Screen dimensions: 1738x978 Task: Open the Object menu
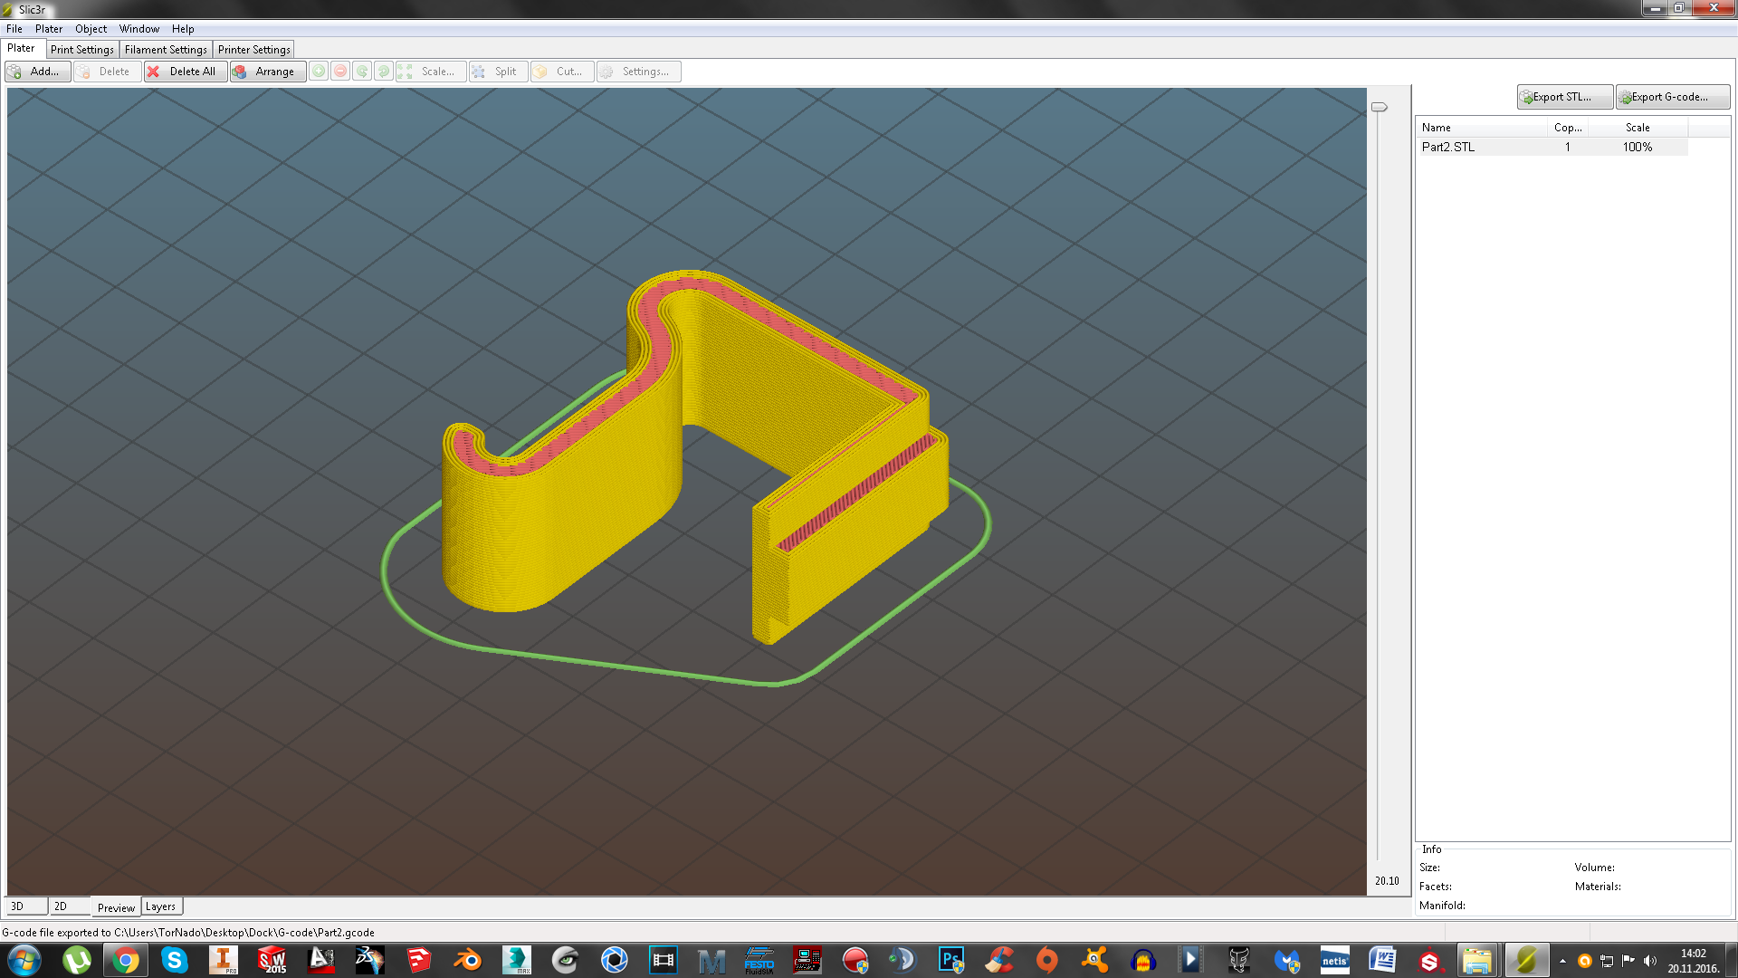coord(91,29)
